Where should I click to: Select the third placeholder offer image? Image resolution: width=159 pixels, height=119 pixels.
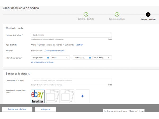(x=68, y=96)
